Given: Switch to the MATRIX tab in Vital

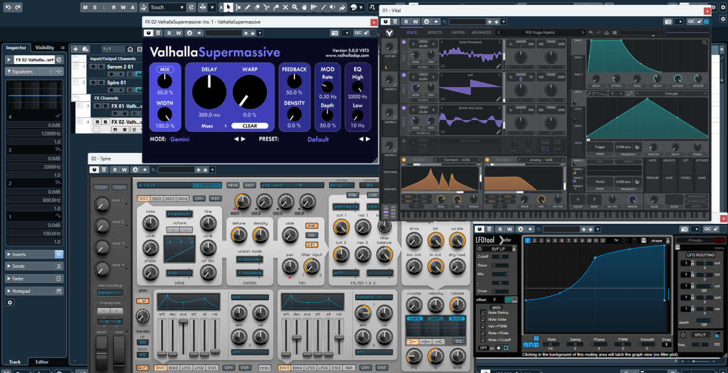Looking at the screenshot, I should [458, 32].
